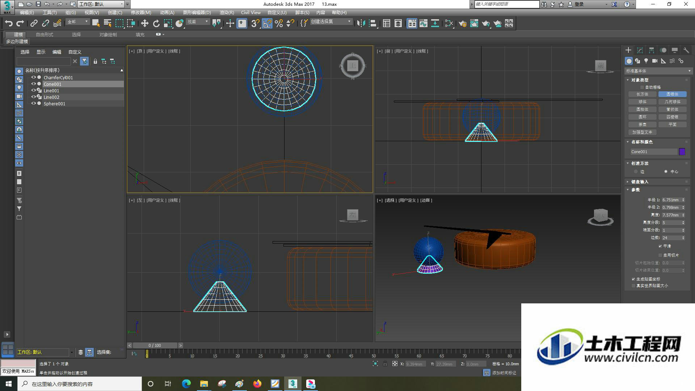695x391 pixels.
Task: Click the Bind to Space Warp icon
Action: click(57, 24)
